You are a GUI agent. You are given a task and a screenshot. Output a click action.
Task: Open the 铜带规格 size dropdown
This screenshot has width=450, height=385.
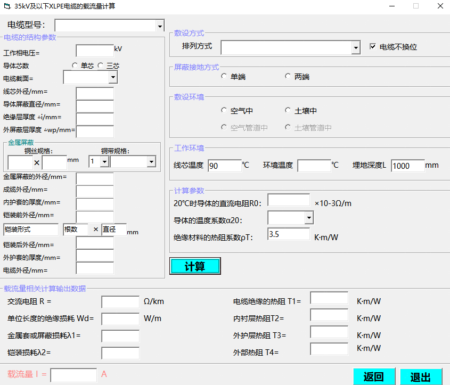pos(151,161)
